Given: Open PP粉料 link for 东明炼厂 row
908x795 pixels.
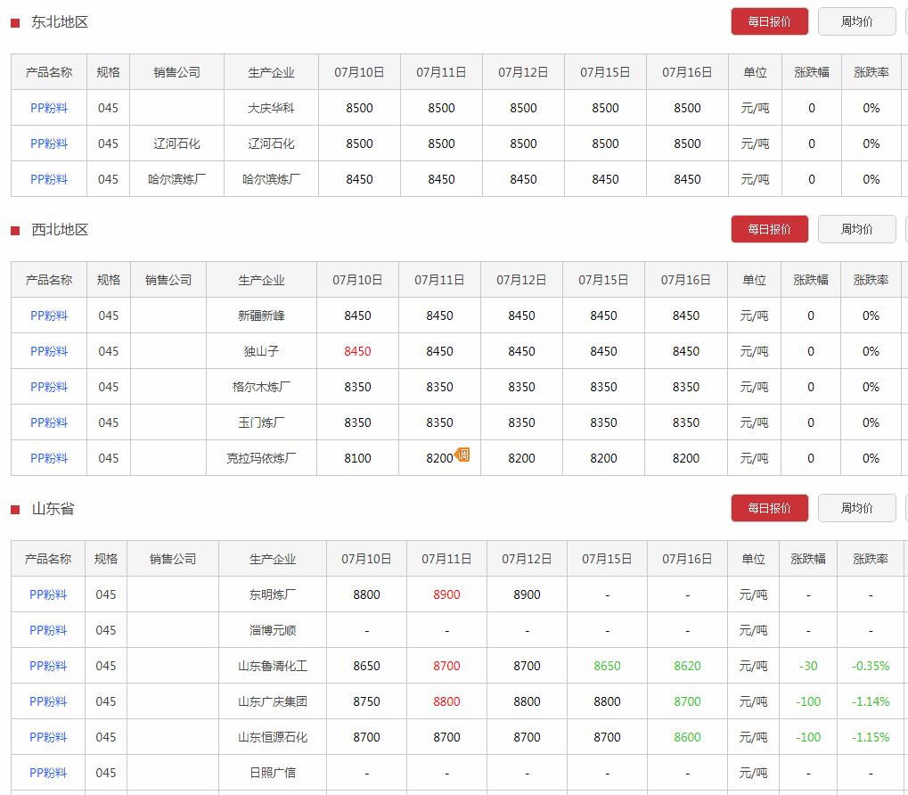Looking at the screenshot, I should point(48,594).
